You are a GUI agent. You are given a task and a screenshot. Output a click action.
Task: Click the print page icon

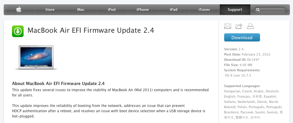pyautogui.click(x=250, y=26)
